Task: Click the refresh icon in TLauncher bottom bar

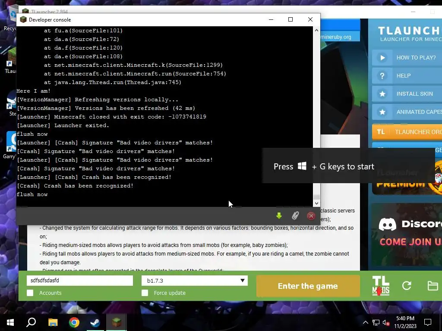Action: [407, 286]
